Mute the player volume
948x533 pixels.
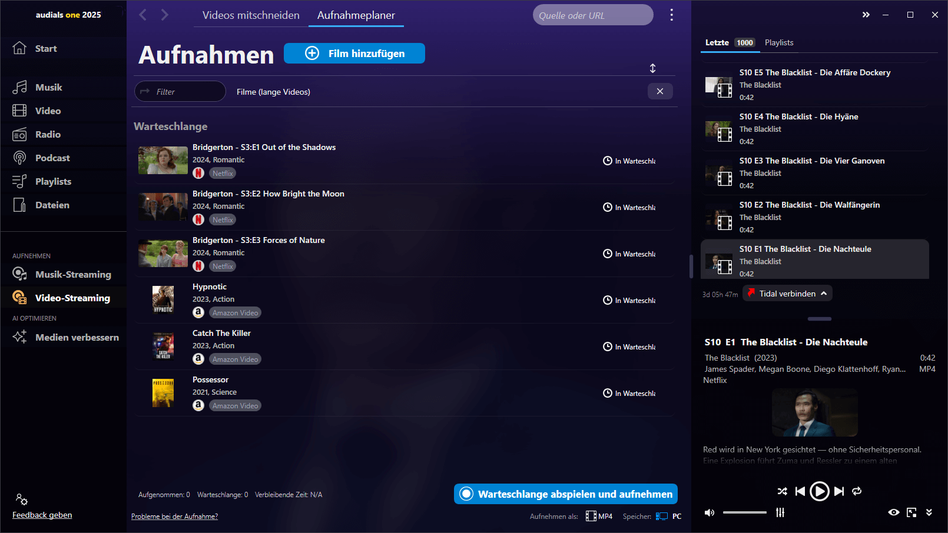710,512
